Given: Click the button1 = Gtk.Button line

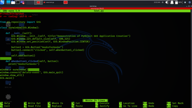Looking at the screenshot, I should pos(37,47).
